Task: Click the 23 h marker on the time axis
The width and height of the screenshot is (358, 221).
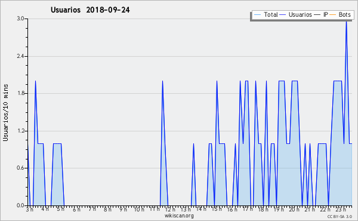Action: [341, 209]
